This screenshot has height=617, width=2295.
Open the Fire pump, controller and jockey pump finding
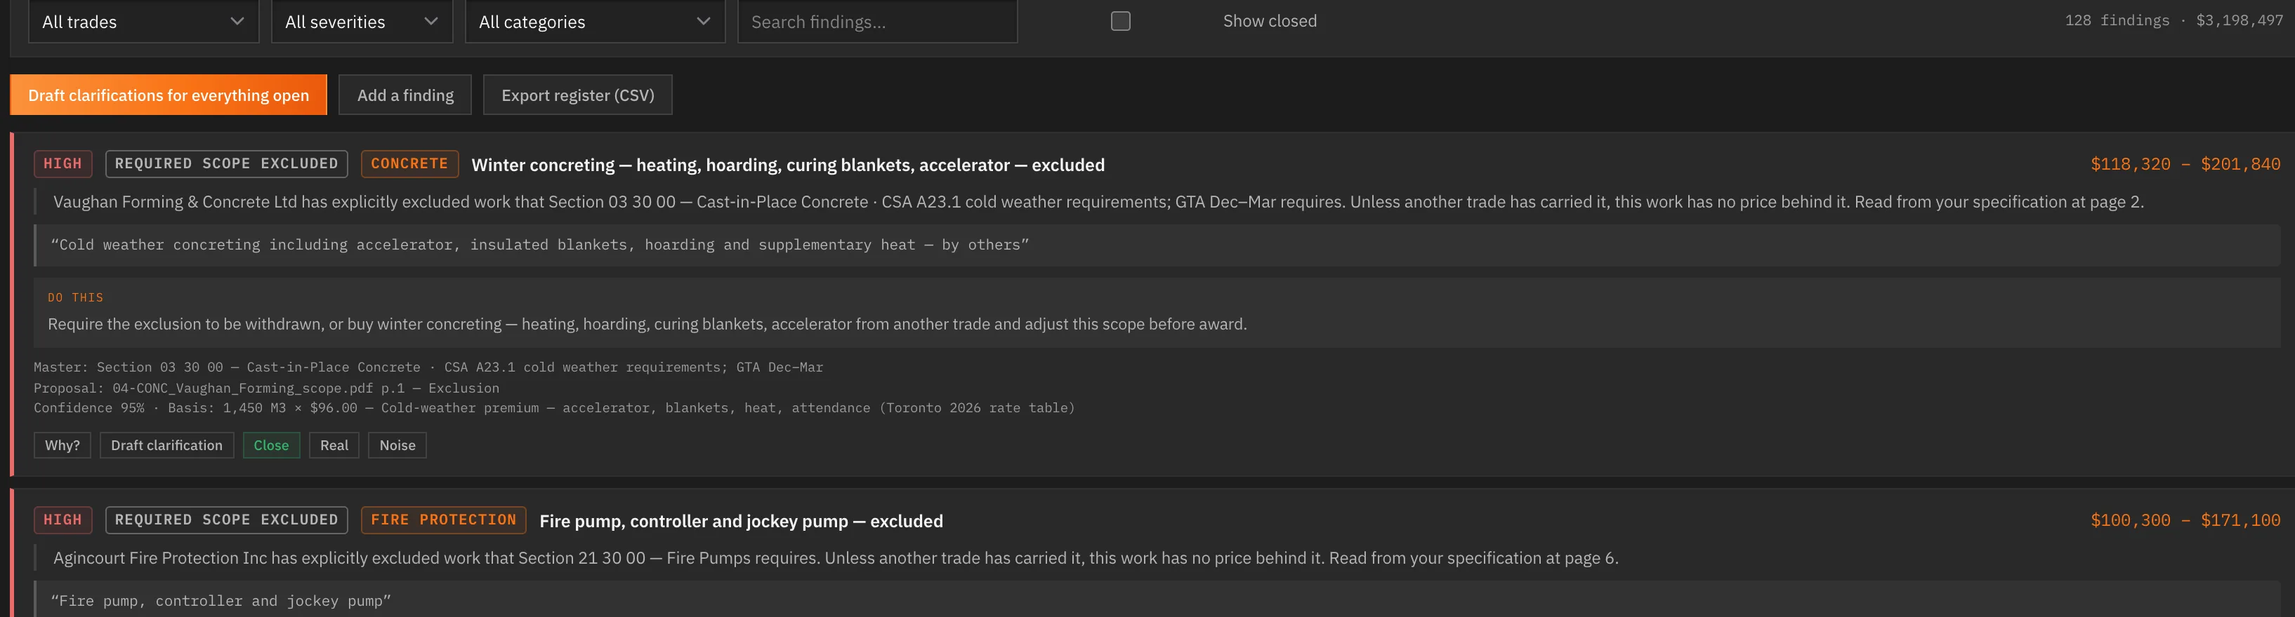[740, 522]
